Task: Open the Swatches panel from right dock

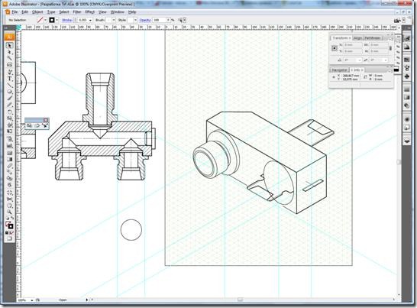Action: [x=406, y=60]
